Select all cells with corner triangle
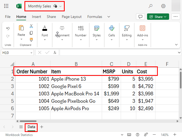The width and height of the screenshot is (182, 137). [12, 64]
